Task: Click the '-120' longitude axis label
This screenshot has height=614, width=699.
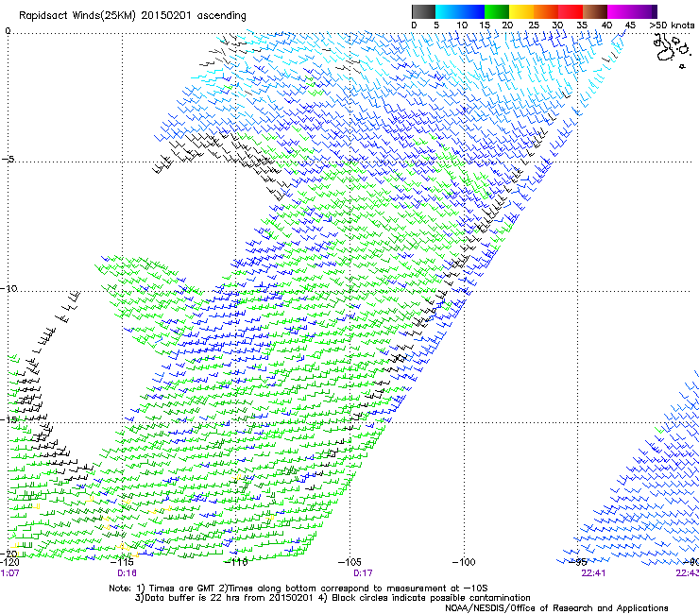Action: 9,561
